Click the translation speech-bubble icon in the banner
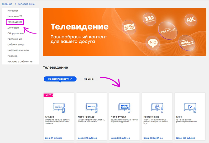209x143 pixels. pyautogui.click(x=153, y=43)
